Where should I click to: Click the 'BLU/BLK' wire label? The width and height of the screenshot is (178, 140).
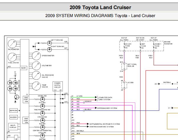tap(88, 109)
